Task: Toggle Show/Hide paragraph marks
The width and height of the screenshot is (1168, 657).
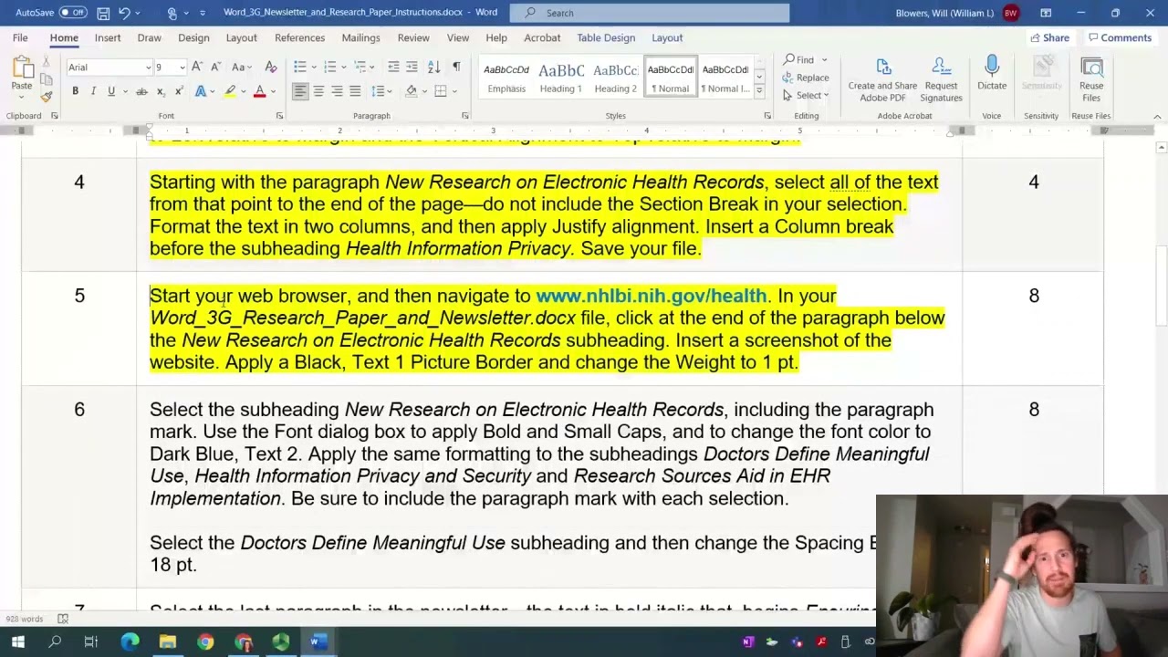Action: [x=456, y=68]
